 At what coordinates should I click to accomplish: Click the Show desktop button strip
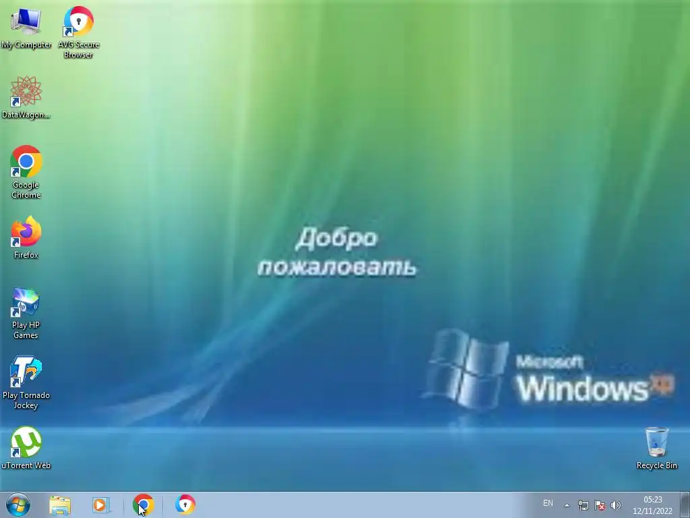point(685,505)
